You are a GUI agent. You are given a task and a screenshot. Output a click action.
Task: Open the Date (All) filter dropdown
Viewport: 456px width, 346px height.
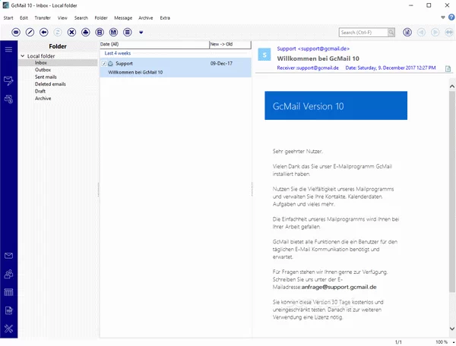pyautogui.click(x=154, y=45)
